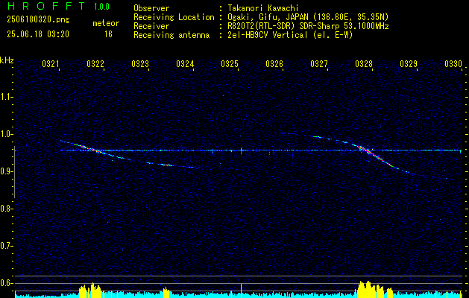Click the 0330 time marker
Screen dimensions: 469x298
point(453,64)
